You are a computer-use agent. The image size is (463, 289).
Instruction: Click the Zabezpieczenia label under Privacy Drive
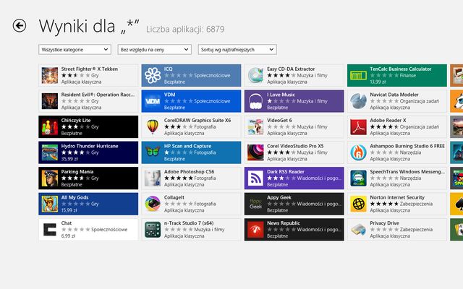[x=416, y=230]
